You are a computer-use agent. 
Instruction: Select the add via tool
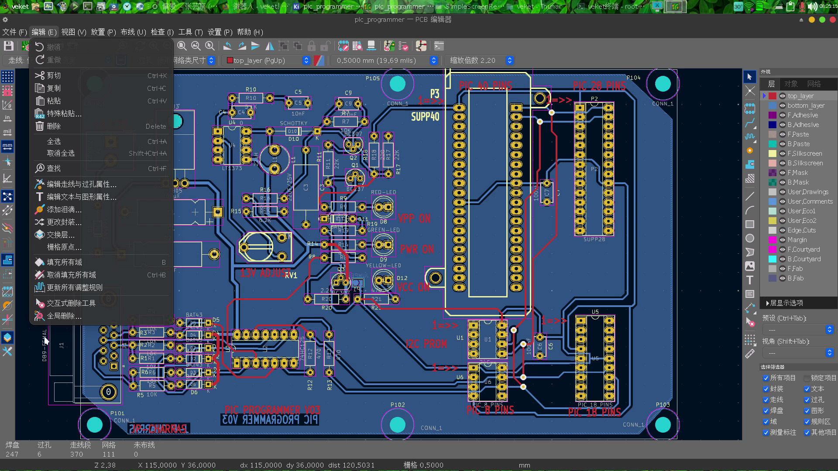[749, 150]
